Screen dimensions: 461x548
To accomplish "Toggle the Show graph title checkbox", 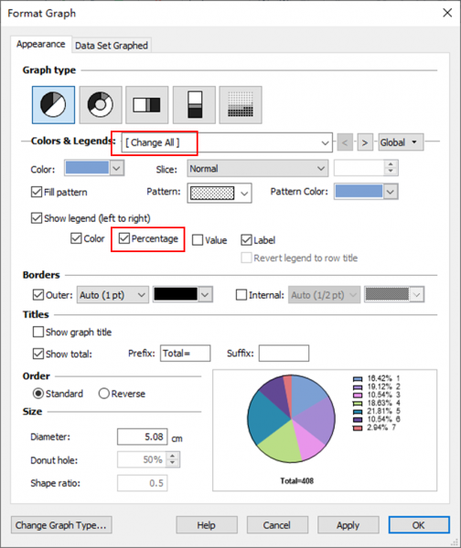I will [x=38, y=332].
